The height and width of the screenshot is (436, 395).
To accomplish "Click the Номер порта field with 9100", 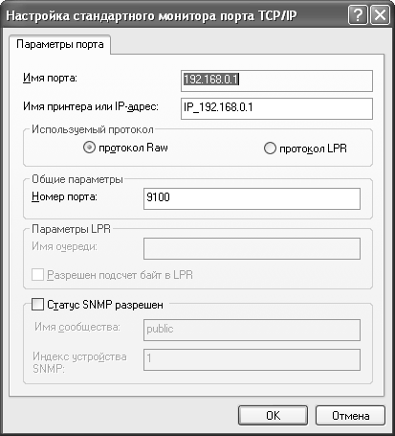I will 252,198.
